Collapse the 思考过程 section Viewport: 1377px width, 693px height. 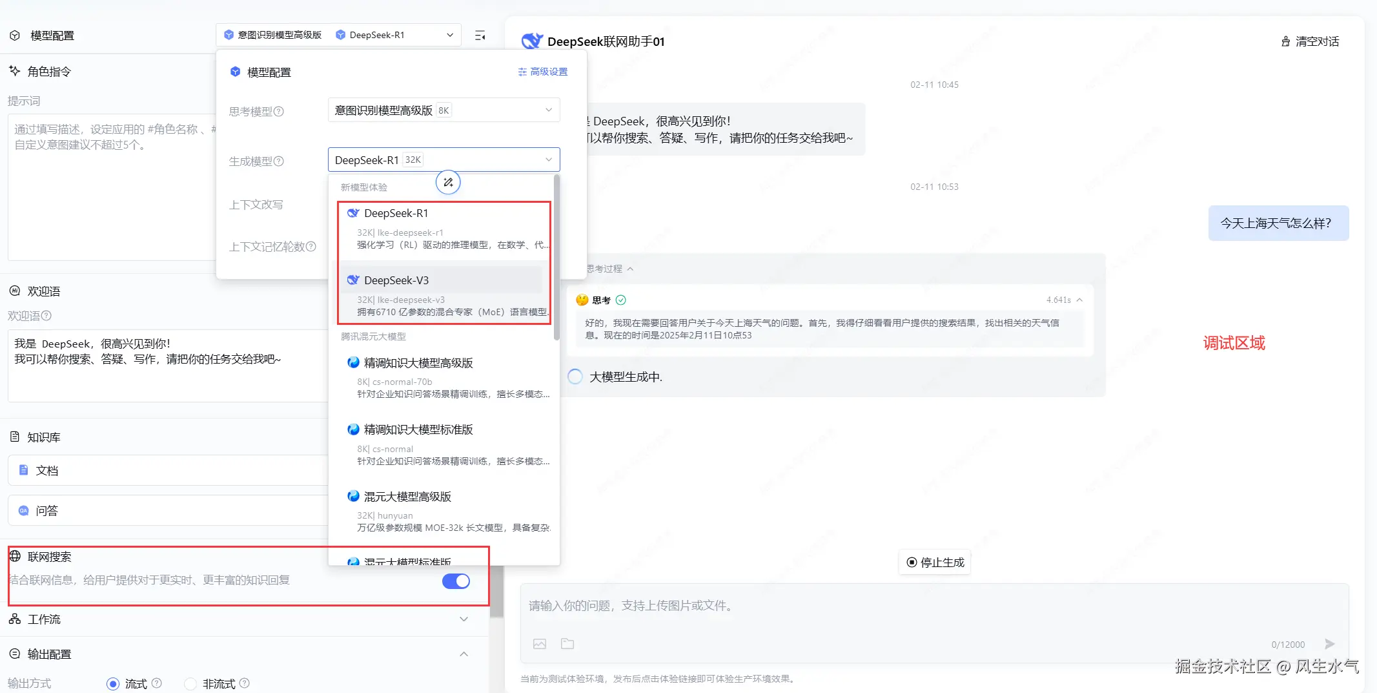click(x=630, y=269)
